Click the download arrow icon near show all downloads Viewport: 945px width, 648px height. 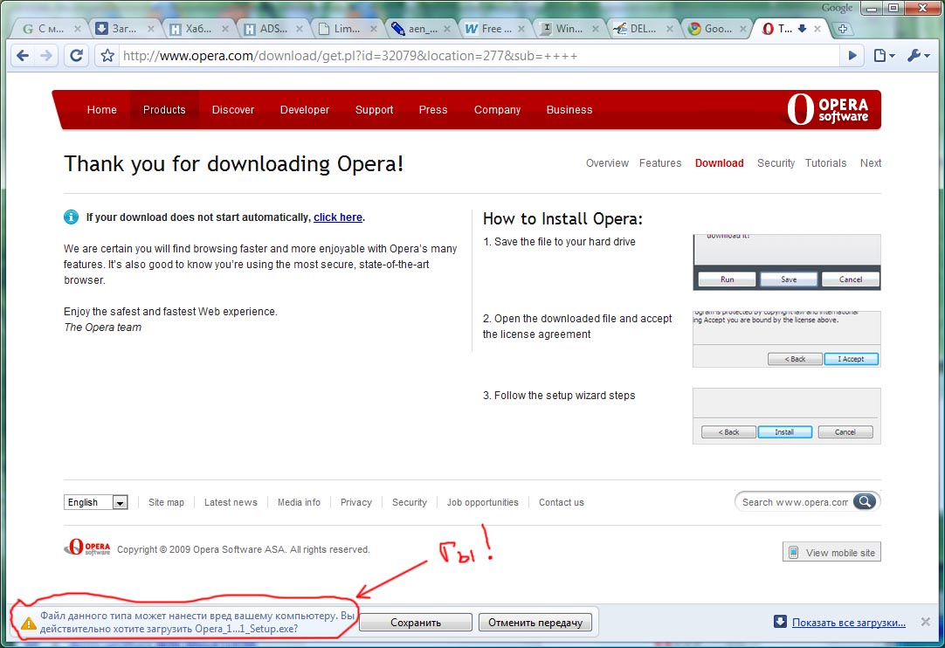(780, 622)
